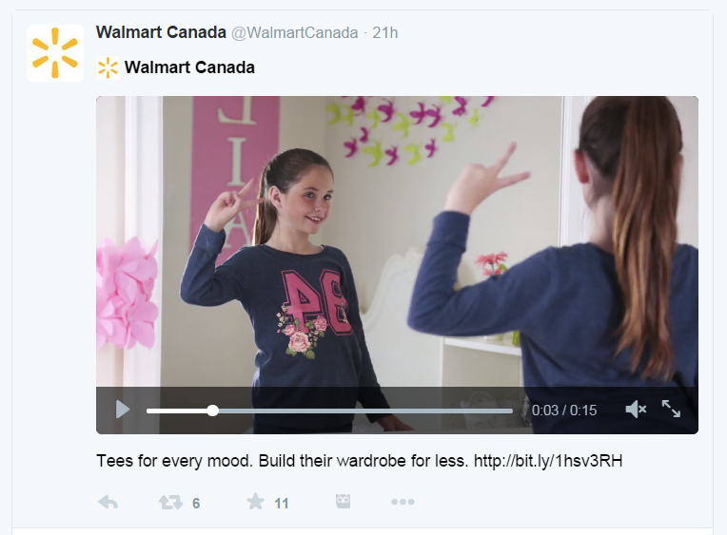Click the favorite count 11
This screenshot has width=727, height=535.
pos(282,504)
